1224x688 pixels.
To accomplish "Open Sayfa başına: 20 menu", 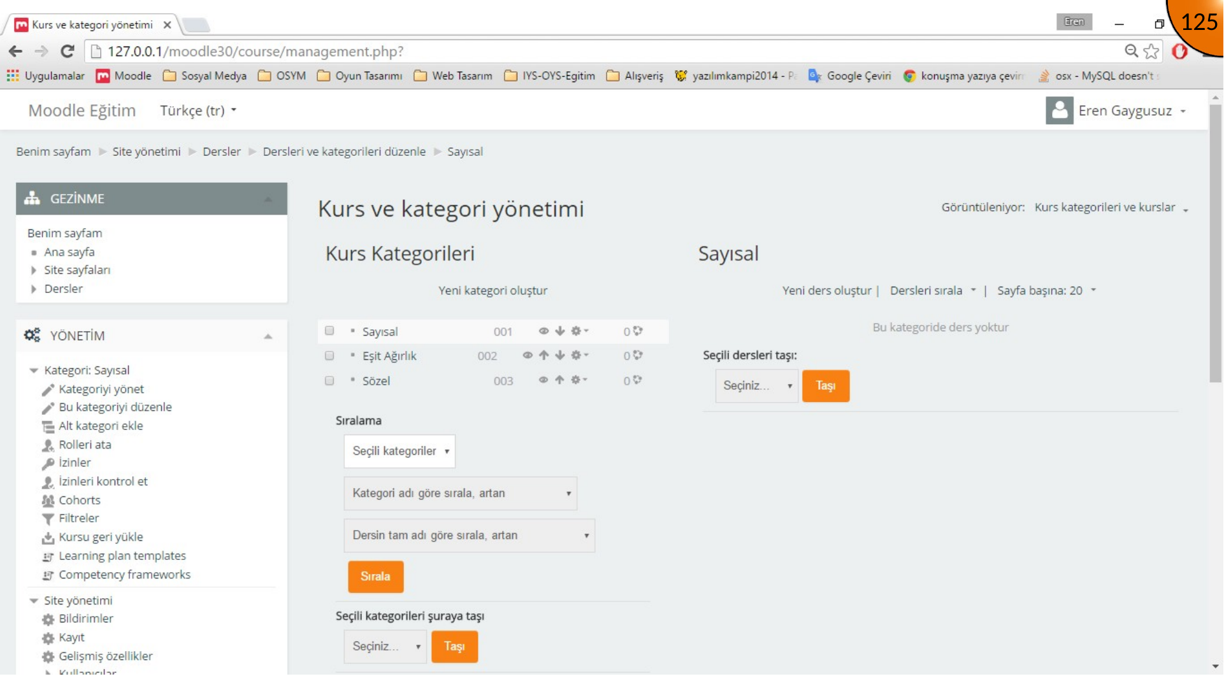I will point(1046,290).
